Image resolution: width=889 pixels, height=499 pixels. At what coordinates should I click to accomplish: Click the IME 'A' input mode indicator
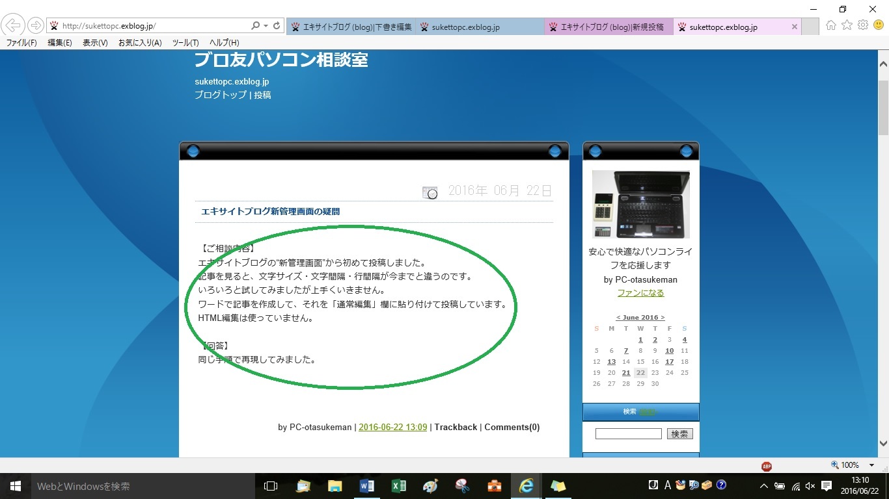pos(668,485)
